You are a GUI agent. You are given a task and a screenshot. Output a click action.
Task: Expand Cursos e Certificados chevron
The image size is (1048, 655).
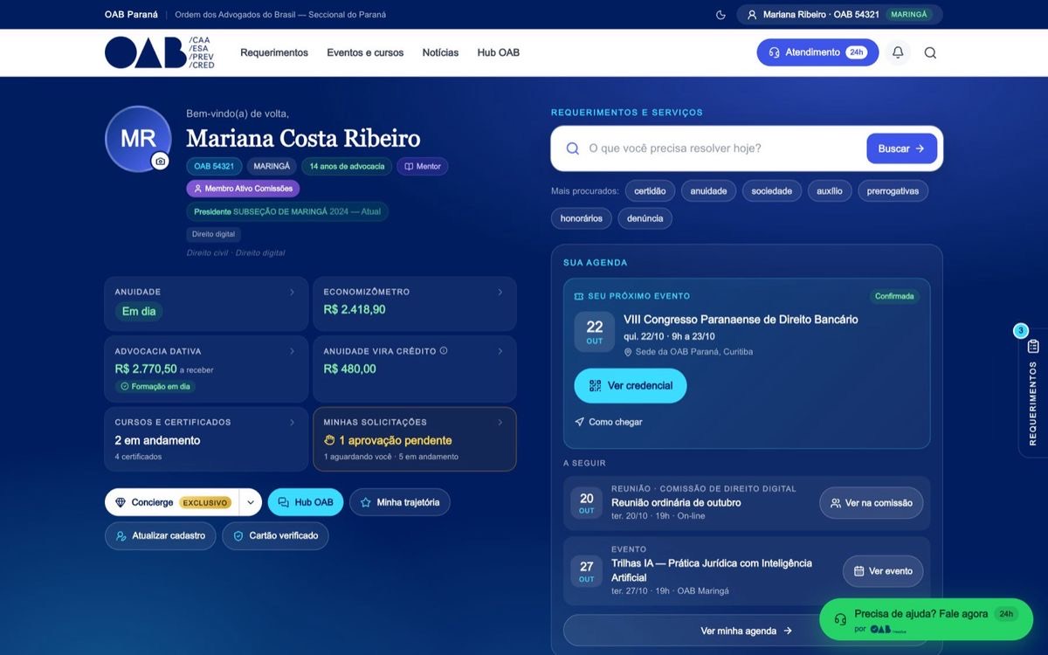292,422
